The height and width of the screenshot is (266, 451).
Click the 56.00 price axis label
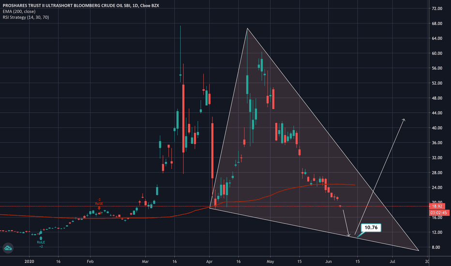tap(437, 68)
